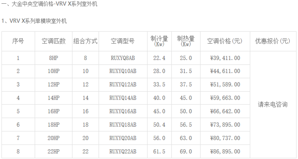Click the 16HP cell
Screen dimensions: 298x159
pos(54,111)
